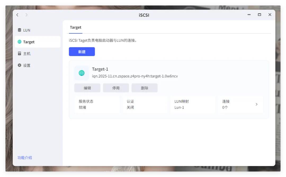Click the 连接 label

coord(226,101)
